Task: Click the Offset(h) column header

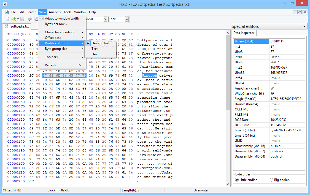Action: [x=16, y=34]
